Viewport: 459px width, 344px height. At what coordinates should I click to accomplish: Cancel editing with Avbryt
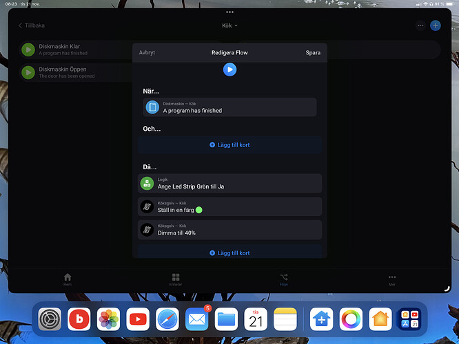pyautogui.click(x=147, y=52)
